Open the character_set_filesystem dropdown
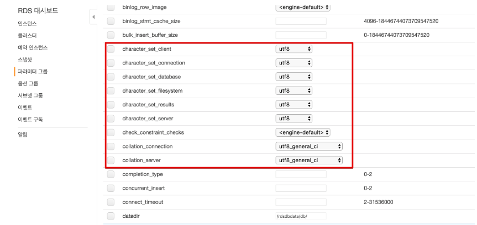Screen dimensions: 477x225 coord(294,91)
